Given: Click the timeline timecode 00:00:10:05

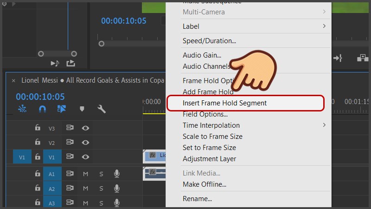Looking at the screenshot, I should (40, 97).
